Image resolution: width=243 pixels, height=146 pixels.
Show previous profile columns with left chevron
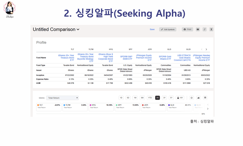[202, 49]
